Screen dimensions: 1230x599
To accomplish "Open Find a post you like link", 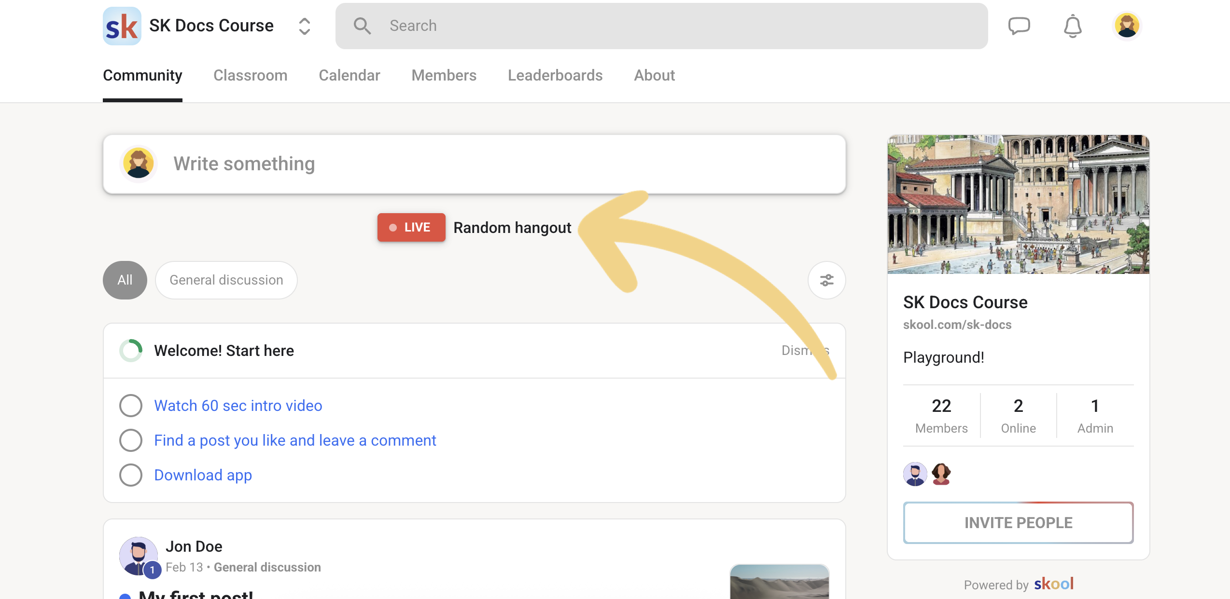I will point(295,440).
